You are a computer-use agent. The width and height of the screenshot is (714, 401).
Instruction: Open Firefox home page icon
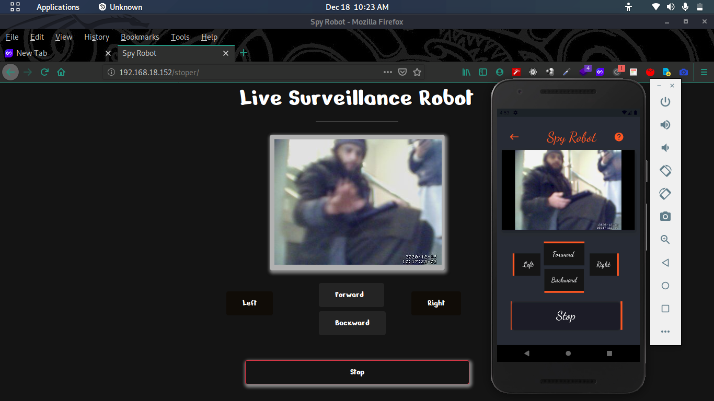click(x=61, y=72)
